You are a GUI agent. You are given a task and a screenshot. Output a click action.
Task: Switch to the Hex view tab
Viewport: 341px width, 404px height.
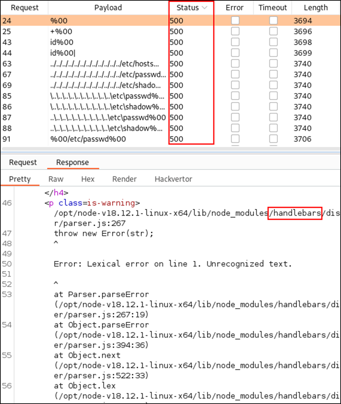88,179
